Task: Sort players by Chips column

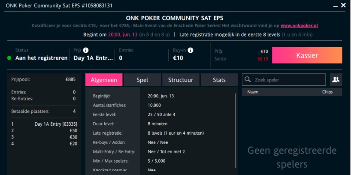Action: coord(327,92)
